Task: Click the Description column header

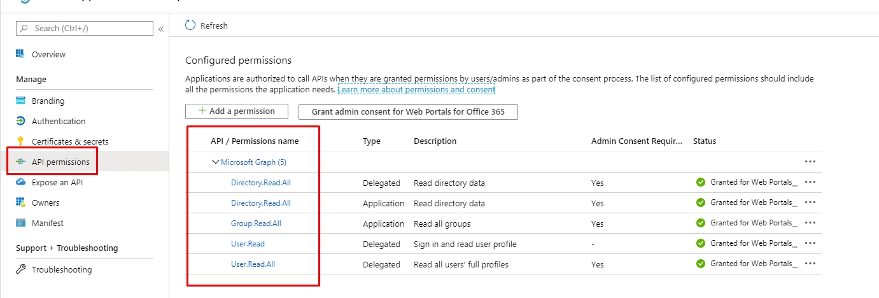Action: [435, 141]
